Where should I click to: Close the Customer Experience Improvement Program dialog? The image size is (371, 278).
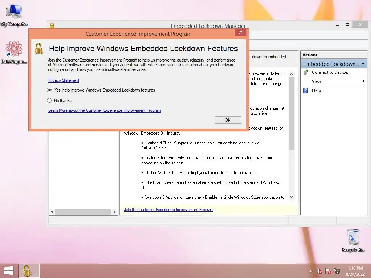click(x=241, y=32)
